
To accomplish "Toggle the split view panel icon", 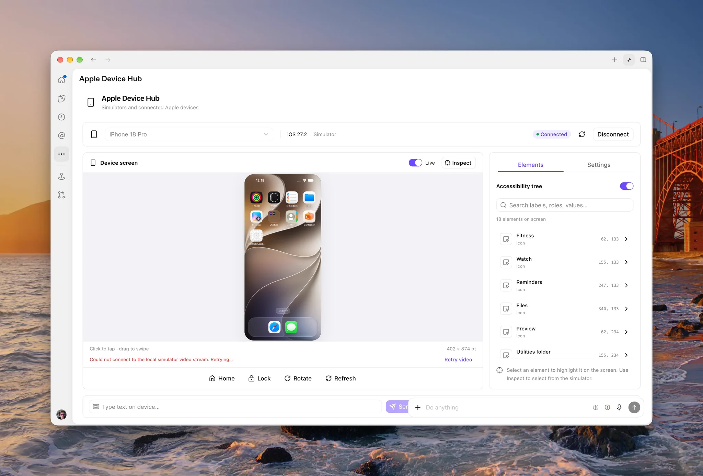I will 643,60.
